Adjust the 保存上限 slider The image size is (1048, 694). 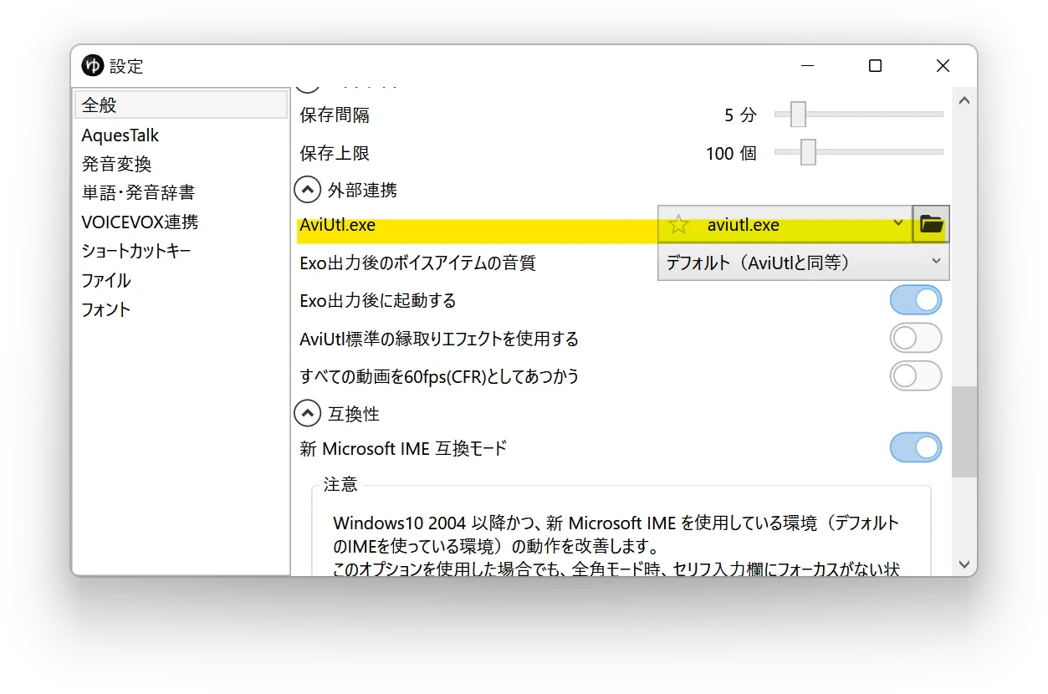[x=808, y=152]
